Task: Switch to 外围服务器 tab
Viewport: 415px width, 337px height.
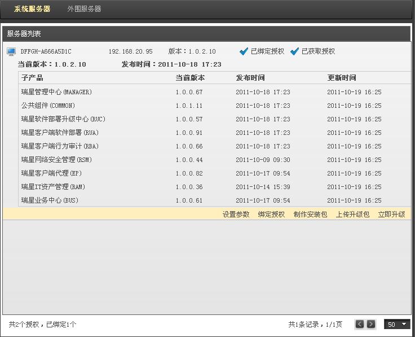Action: tap(84, 8)
